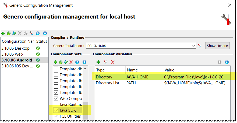Select the JAVA_HOME variable name cell
The height and width of the screenshot is (123, 237).
(137, 77)
